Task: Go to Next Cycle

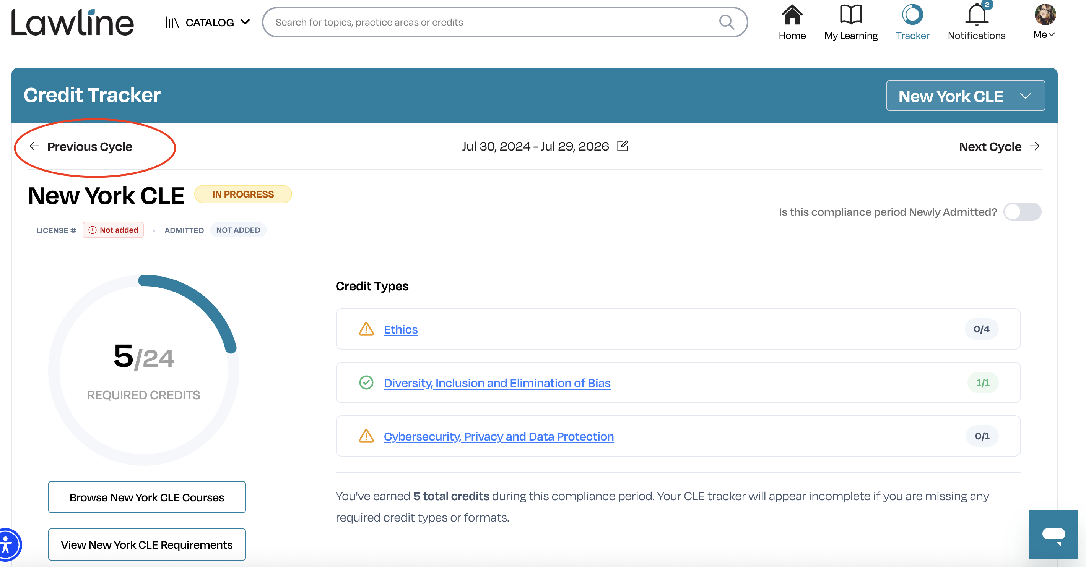Action: [x=1000, y=147]
